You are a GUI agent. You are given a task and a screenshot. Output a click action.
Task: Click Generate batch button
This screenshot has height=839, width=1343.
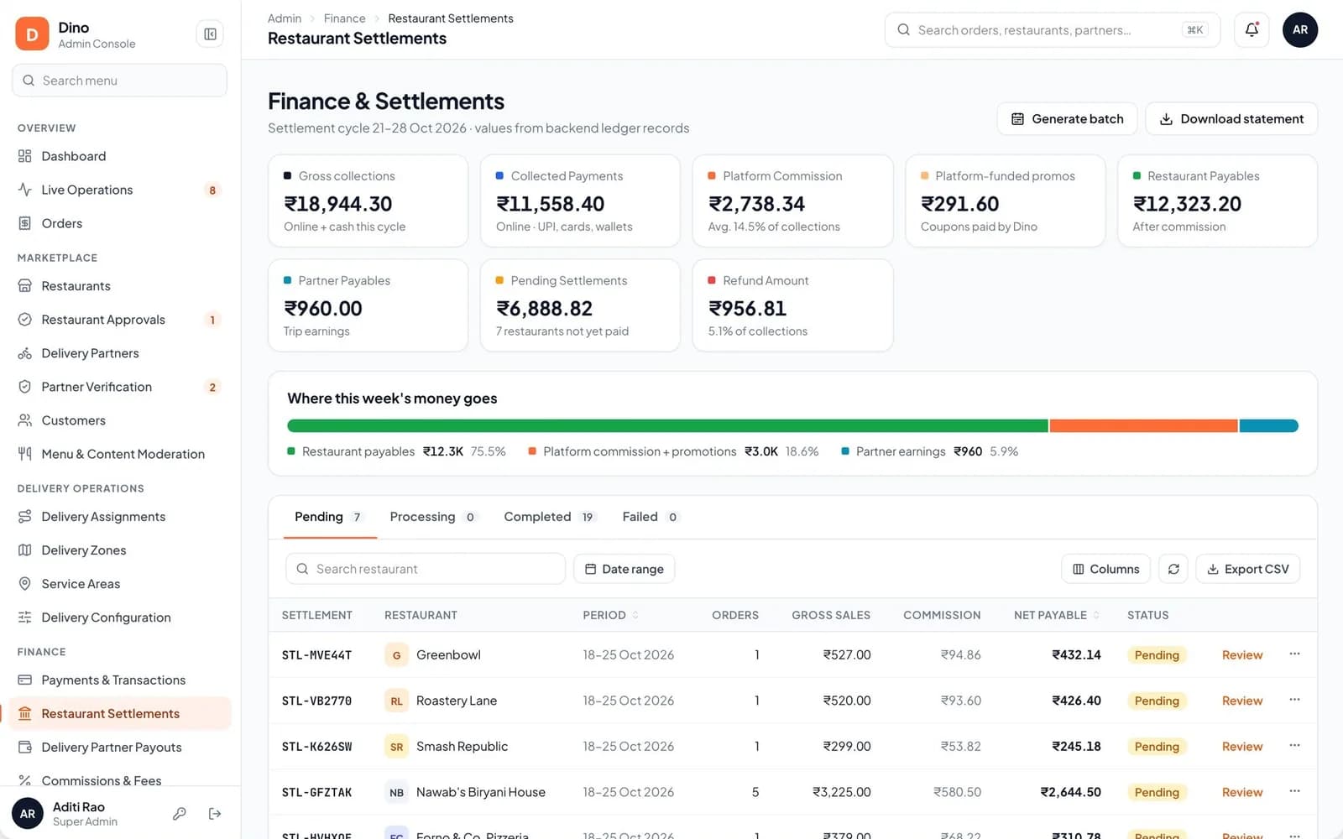tap(1067, 119)
